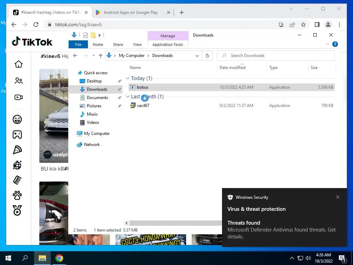
Task: Go up one folder level in Explorer
Action: coord(100,56)
